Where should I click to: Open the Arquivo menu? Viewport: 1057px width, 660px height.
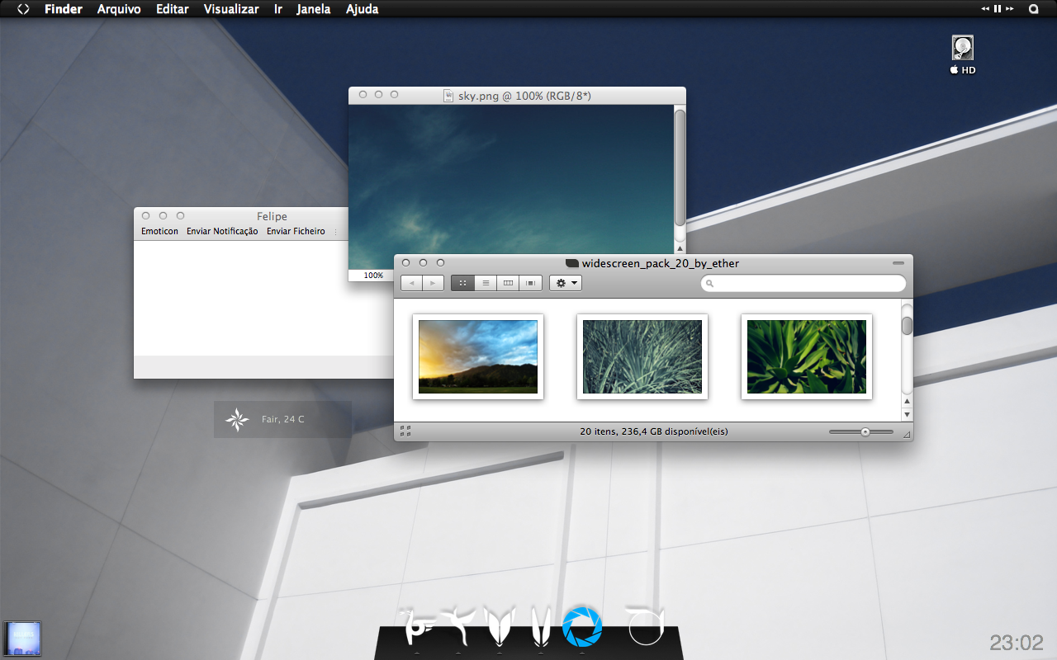tap(119, 9)
